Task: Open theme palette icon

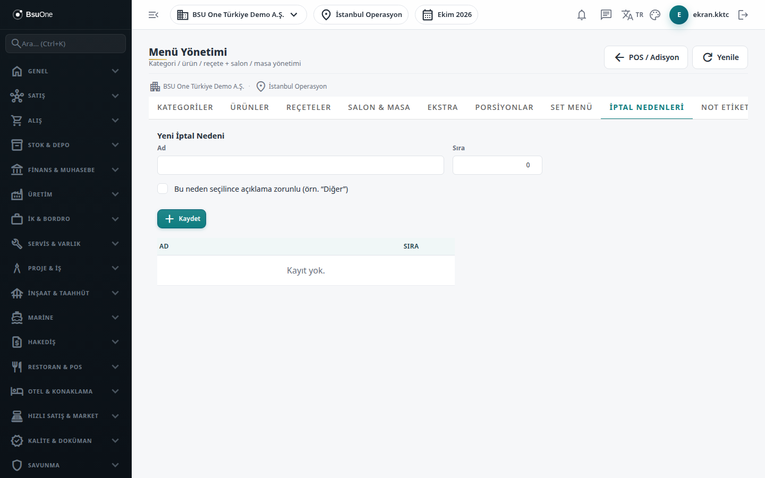Action: point(655,15)
